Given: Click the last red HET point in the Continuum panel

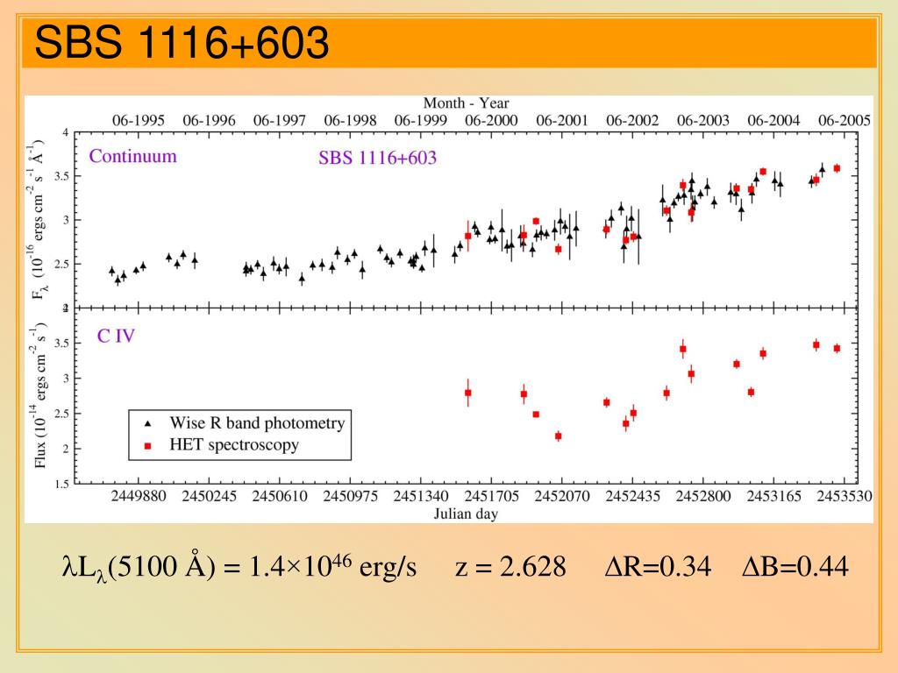Looking at the screenshot, I should 837,168.
